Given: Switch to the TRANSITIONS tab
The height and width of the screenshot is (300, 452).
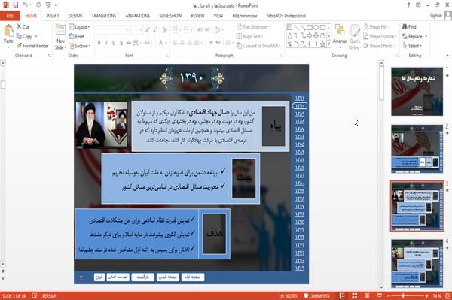Looking at the screenshot, I should 104,16.
